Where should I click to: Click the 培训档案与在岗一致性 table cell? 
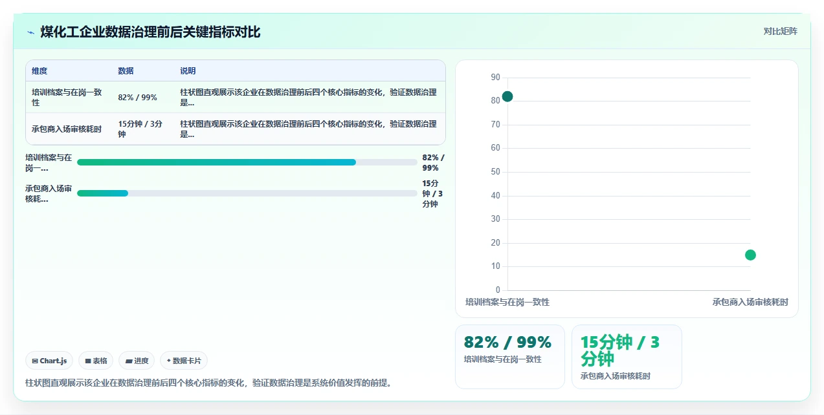(68, 98)
